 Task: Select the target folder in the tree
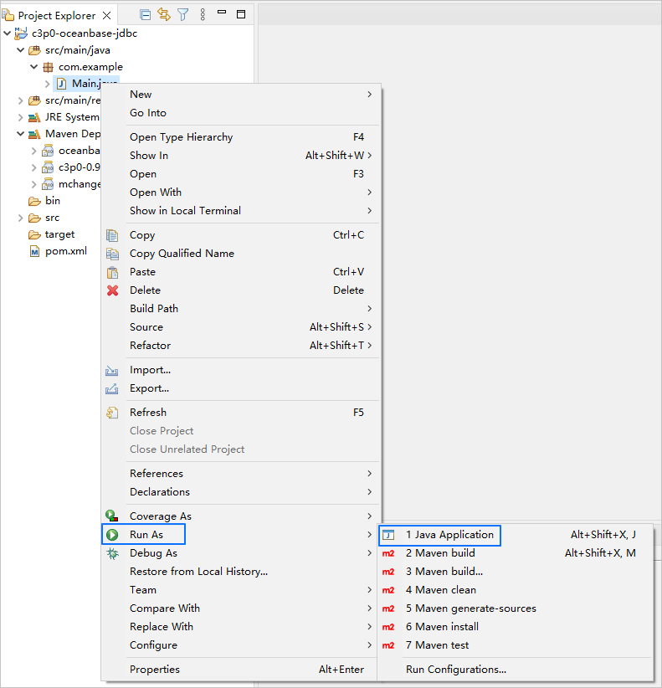[59, 234]
